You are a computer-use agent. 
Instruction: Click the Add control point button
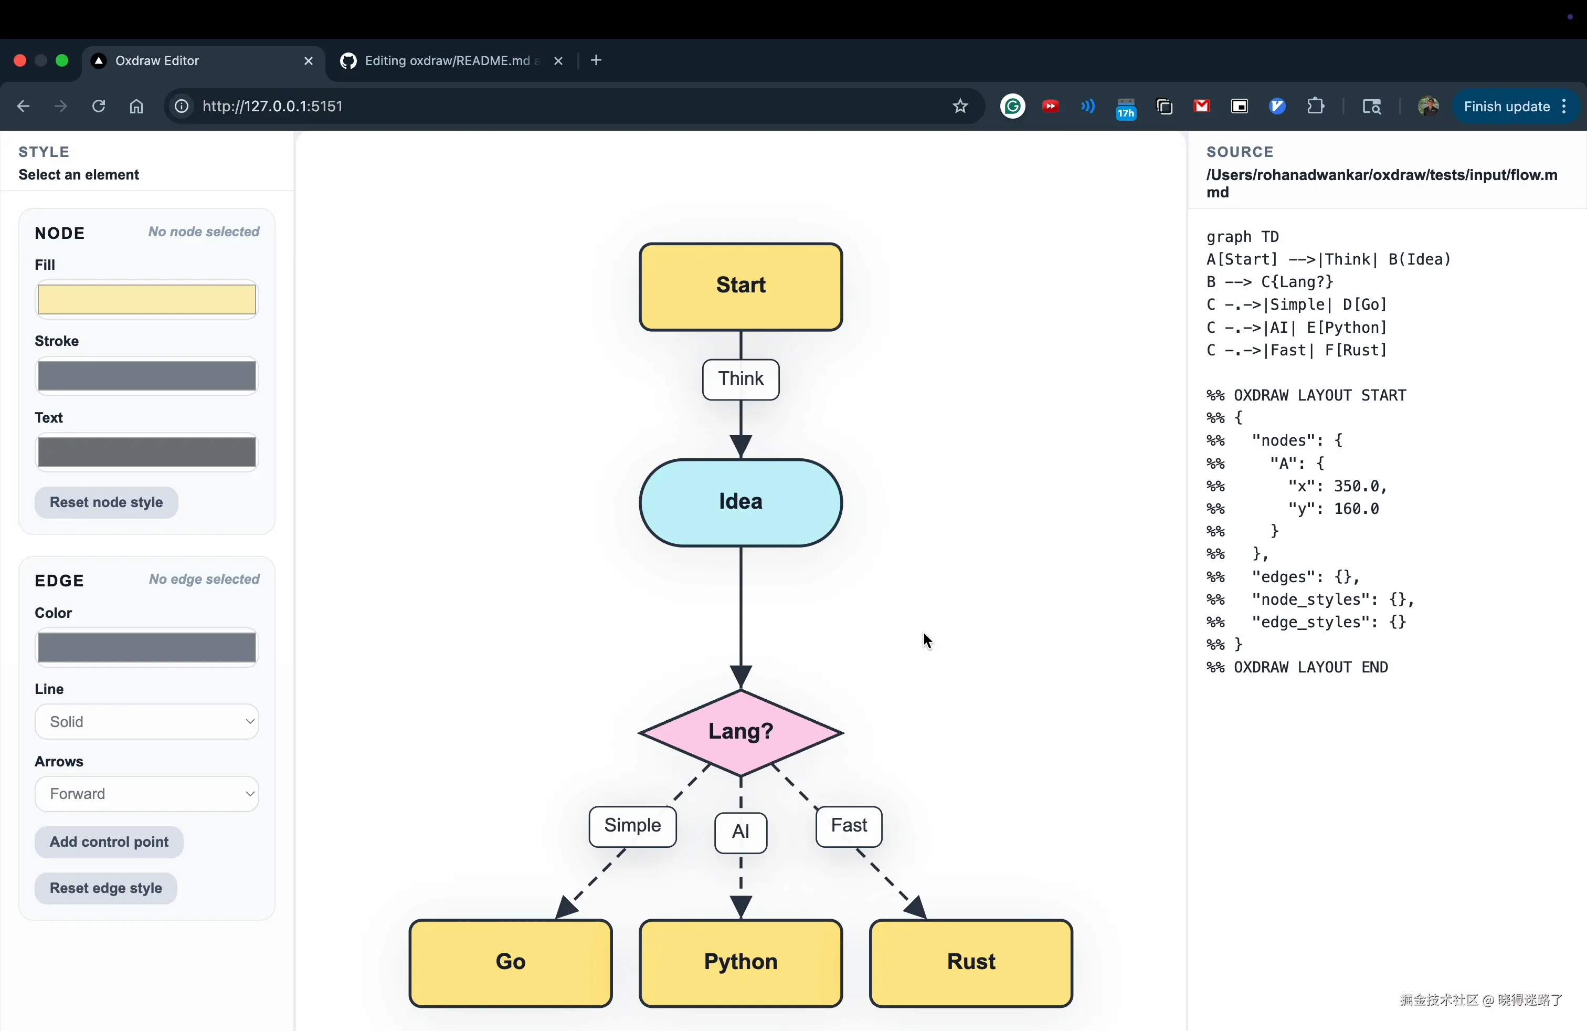coord(109,841)
